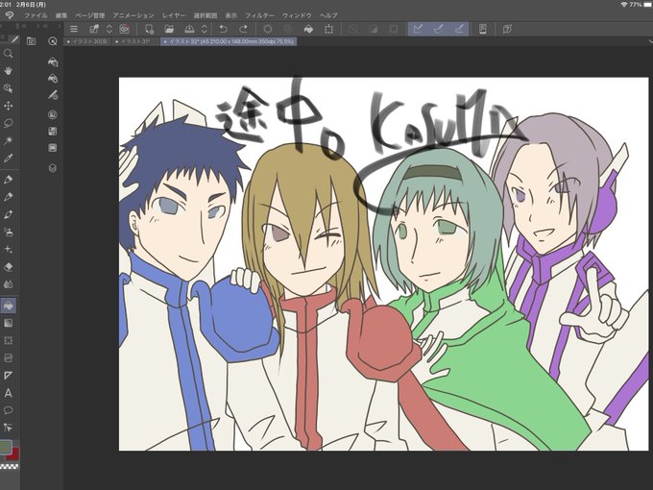
Task: Select the Figure dotted-square tool
Action: (8, 341)
